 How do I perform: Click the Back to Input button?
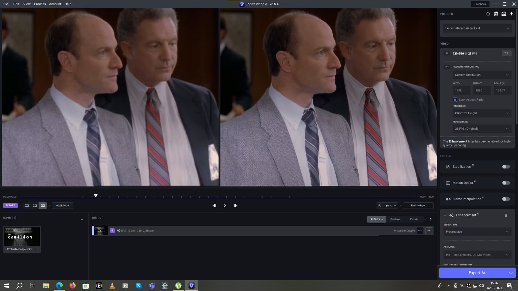[418, 206]
